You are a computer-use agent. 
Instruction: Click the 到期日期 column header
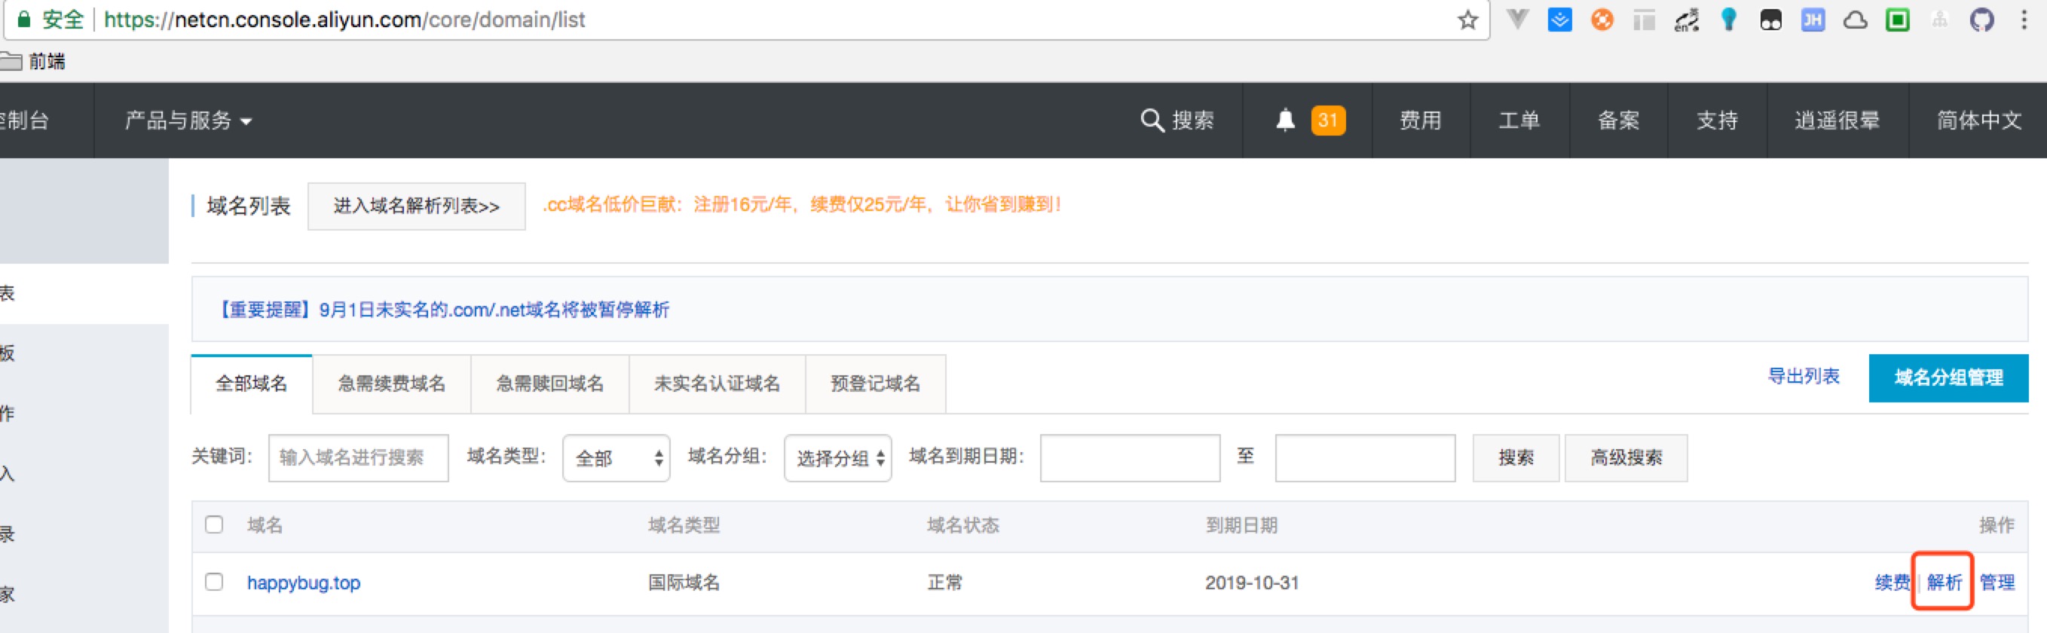click(x=1241, y=525)
